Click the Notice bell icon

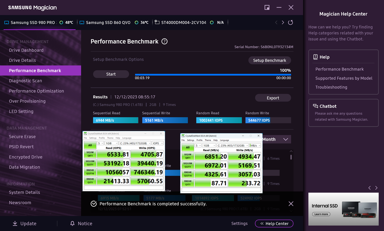pos(72,223)
